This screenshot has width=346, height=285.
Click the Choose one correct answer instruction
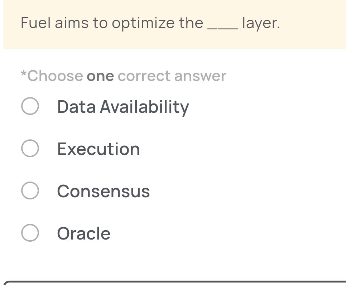coord(123,76)
